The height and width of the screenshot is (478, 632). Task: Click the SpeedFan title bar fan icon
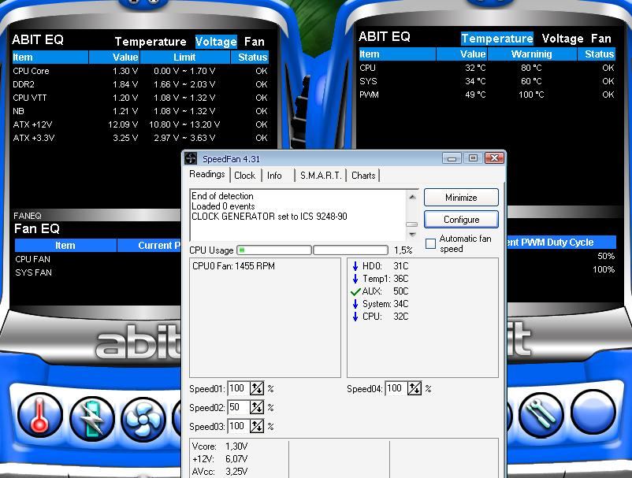coord(191,158)
